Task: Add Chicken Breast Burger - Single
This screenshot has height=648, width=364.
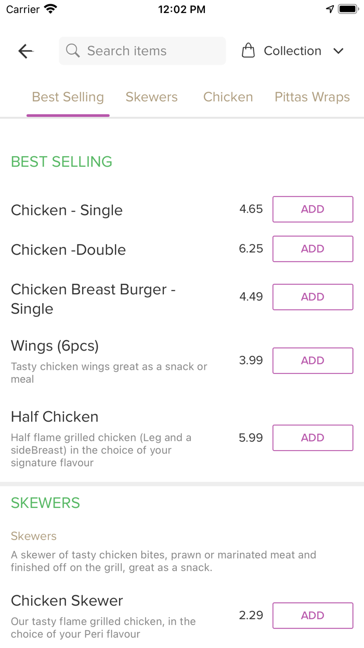Action: coord(313,297)
